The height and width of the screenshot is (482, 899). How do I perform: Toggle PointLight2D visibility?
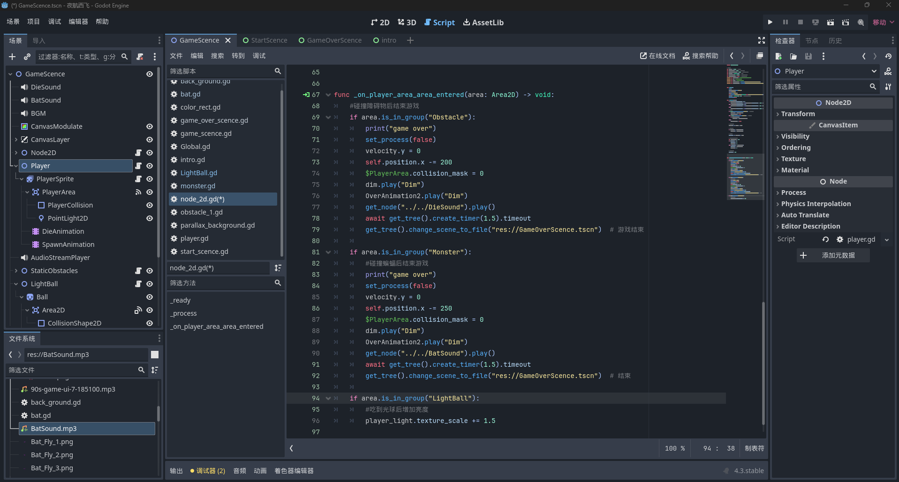tap(150, 218)
